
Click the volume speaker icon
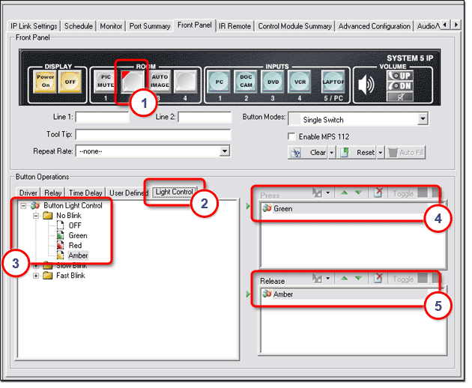coord(366,84)
